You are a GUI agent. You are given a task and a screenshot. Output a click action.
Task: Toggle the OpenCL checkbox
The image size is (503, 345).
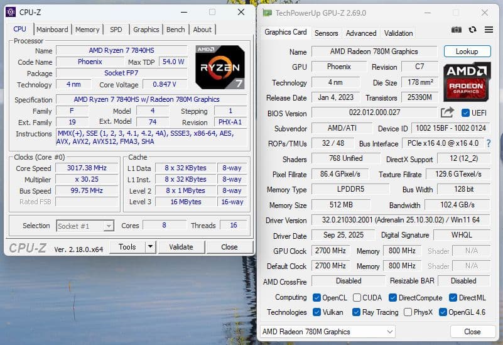click(316, 298)
